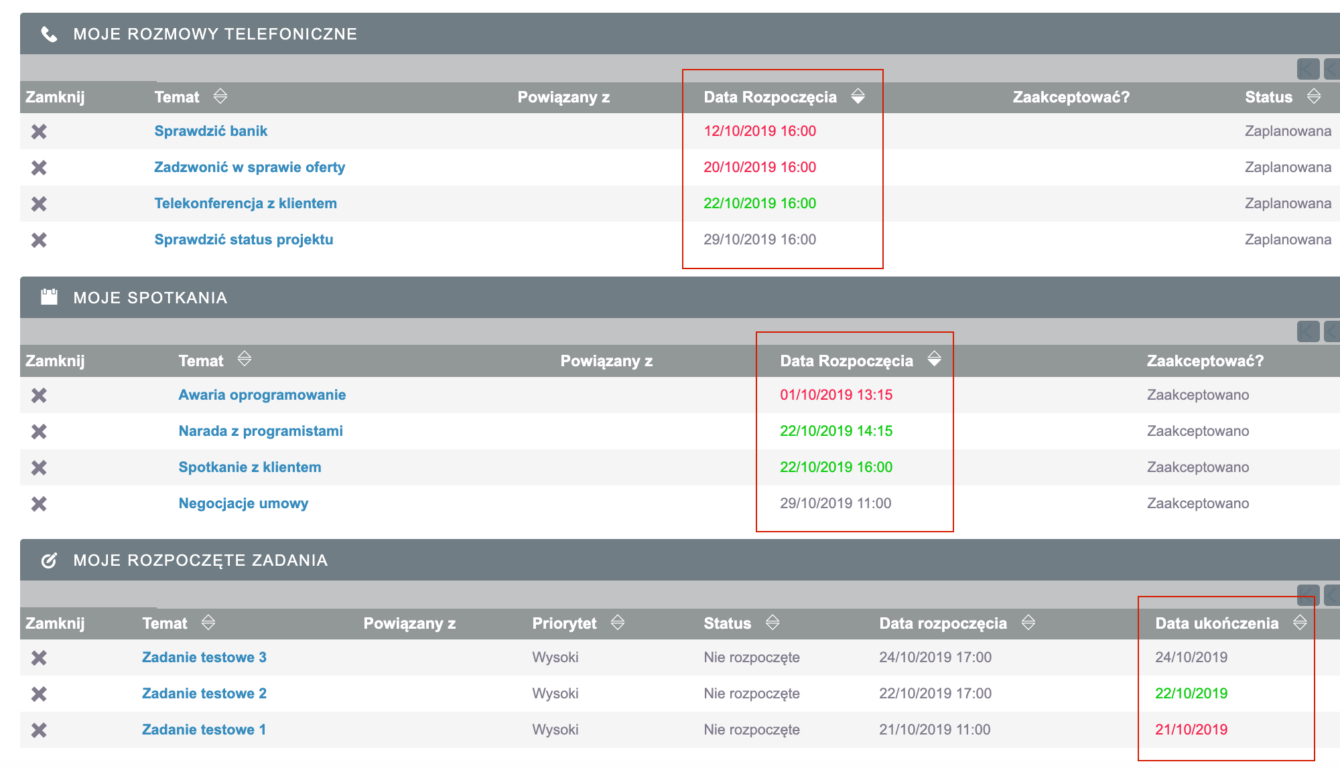Close the Sprawdzić status projektu call
The height and width of the screenshot is (768, 1340).
[39, 240]
